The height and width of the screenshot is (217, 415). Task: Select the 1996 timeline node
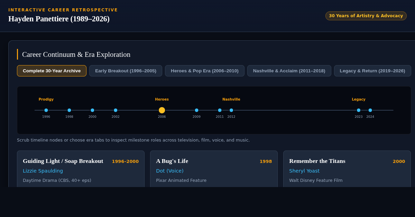tap(46, 110)
